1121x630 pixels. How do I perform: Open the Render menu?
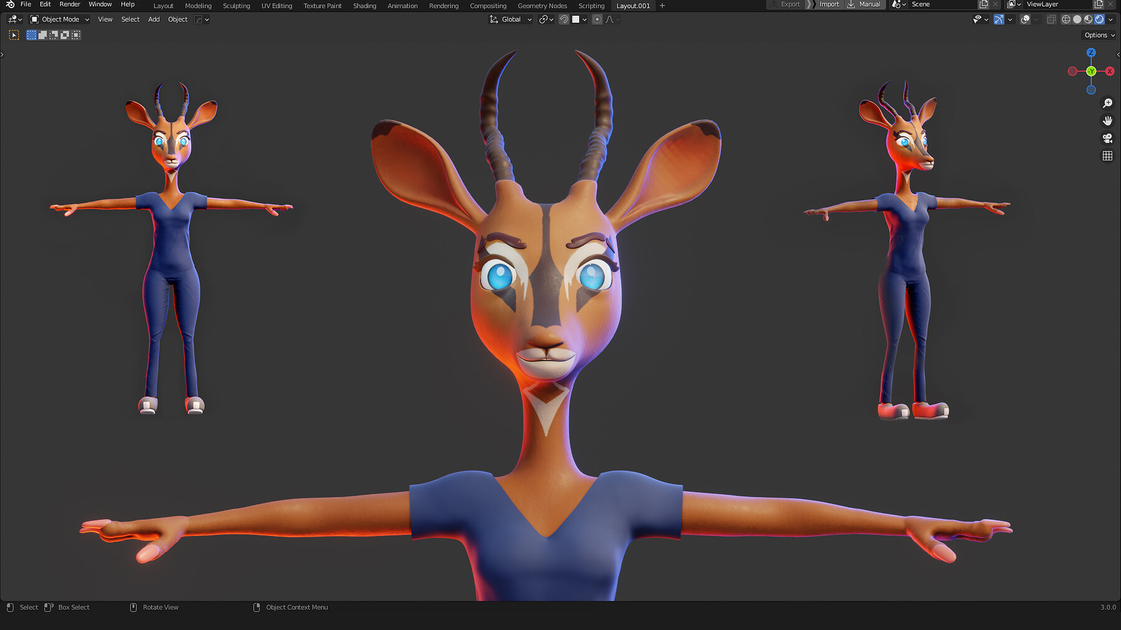tap(70, 4)
